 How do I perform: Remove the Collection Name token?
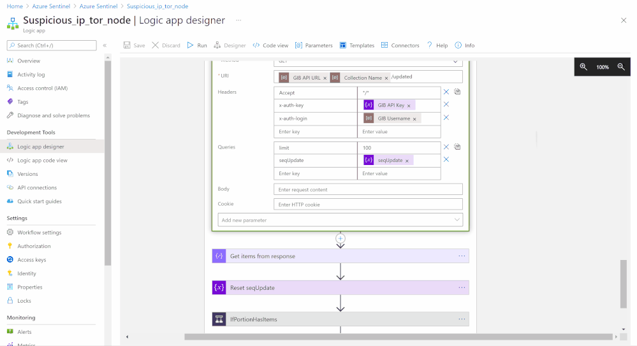[386, 78]
